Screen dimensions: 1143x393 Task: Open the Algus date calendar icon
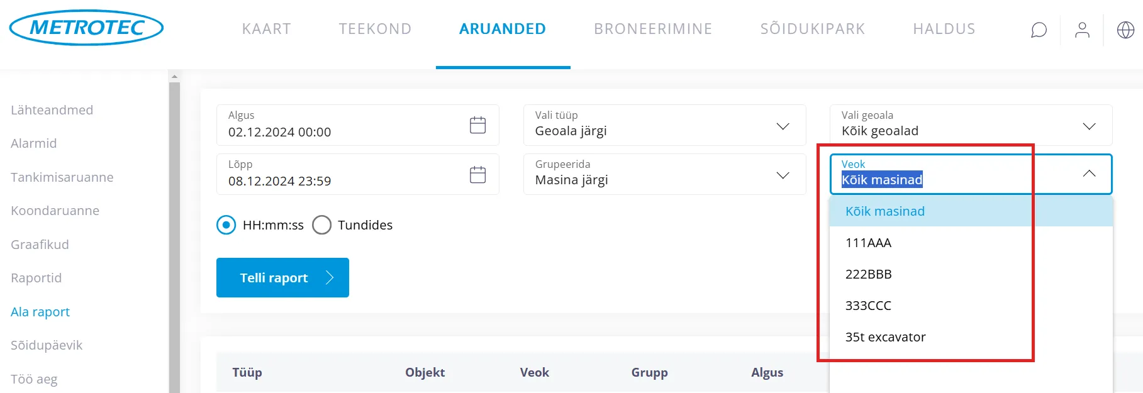coord(478,125)
